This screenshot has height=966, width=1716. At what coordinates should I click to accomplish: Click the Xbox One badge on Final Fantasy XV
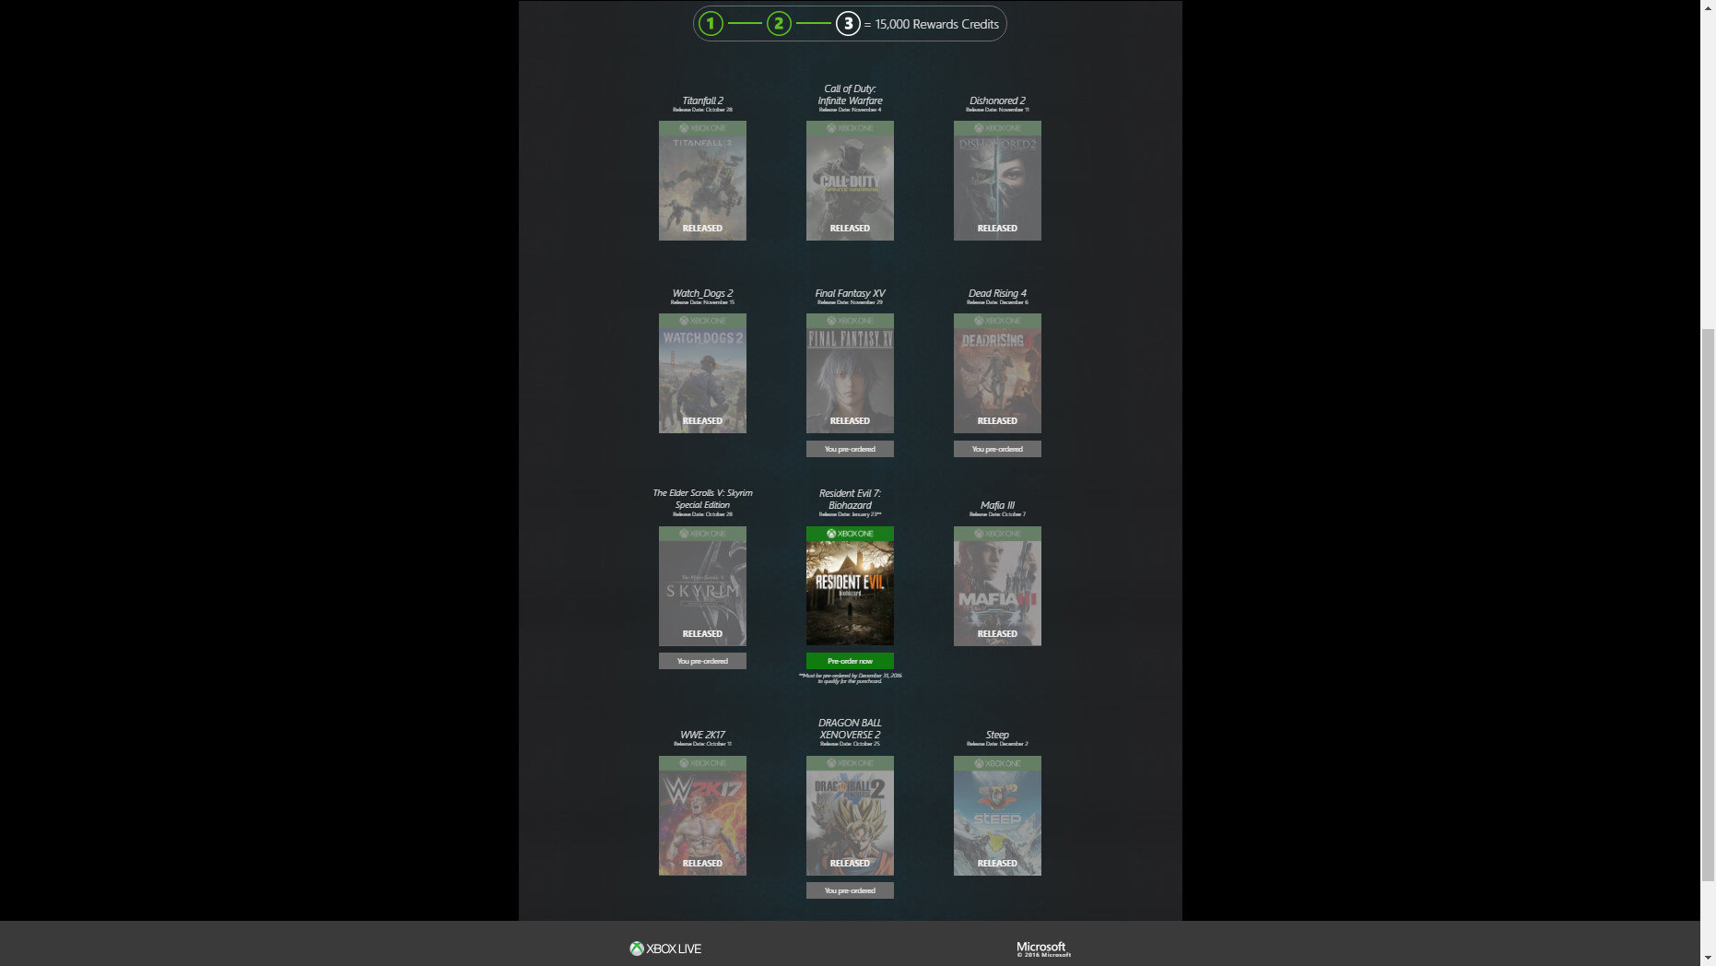coord(849,321)
